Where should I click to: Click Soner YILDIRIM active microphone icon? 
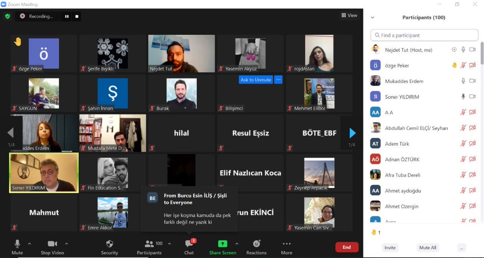pos(463,96)
